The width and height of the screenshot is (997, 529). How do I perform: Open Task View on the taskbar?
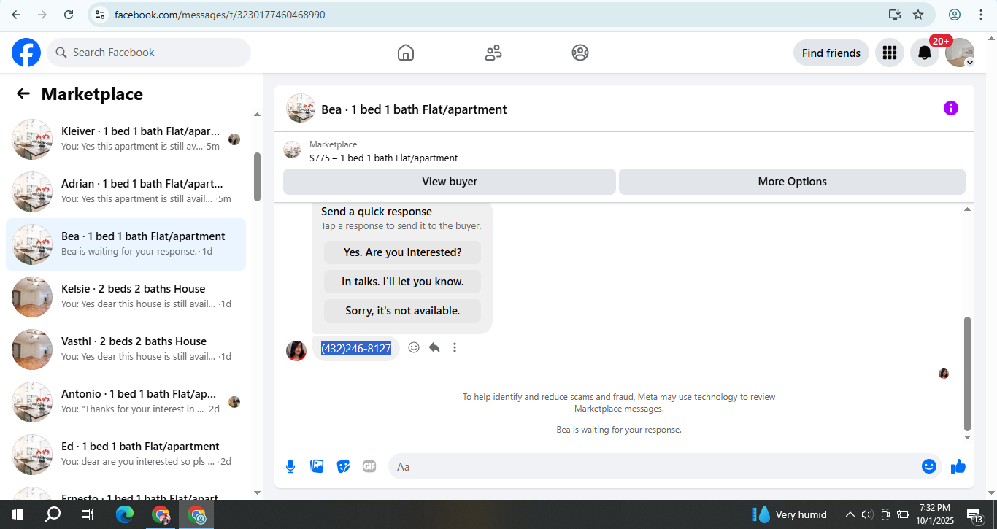pos(88,514)
